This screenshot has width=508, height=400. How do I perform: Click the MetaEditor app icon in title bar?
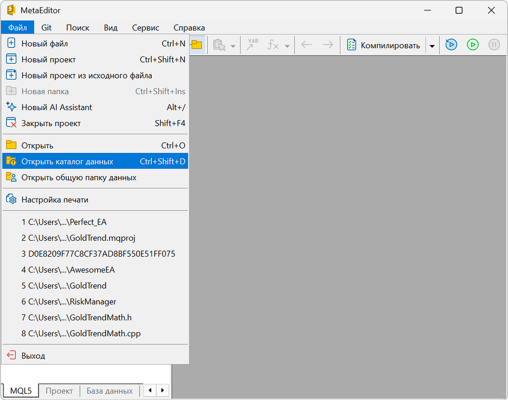pos(11,10)
